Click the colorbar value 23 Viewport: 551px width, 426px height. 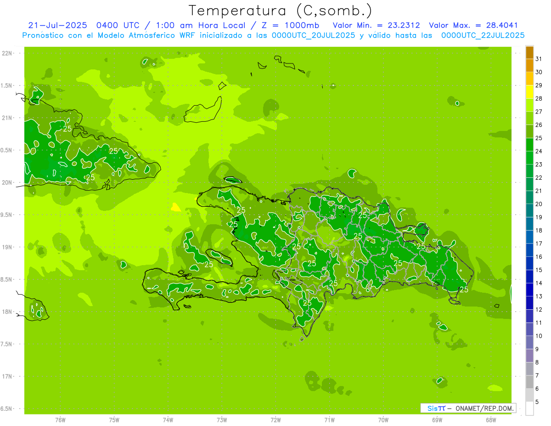click(x=539, y=165)
